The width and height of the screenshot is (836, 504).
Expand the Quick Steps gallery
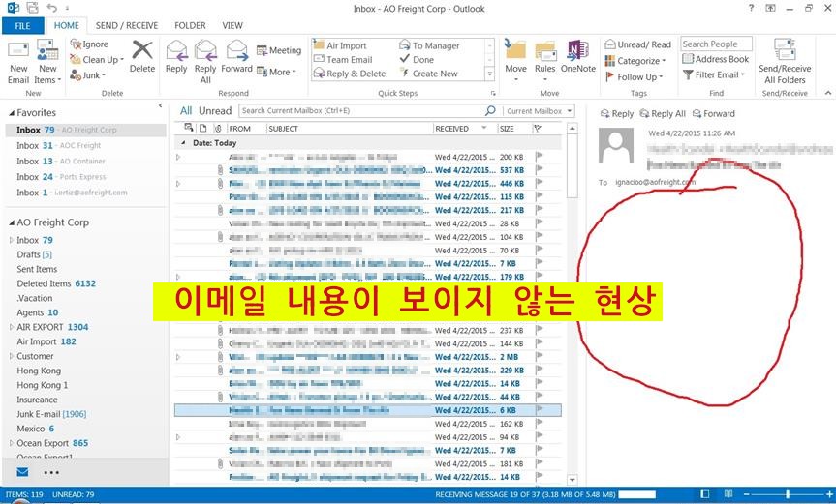490,74
